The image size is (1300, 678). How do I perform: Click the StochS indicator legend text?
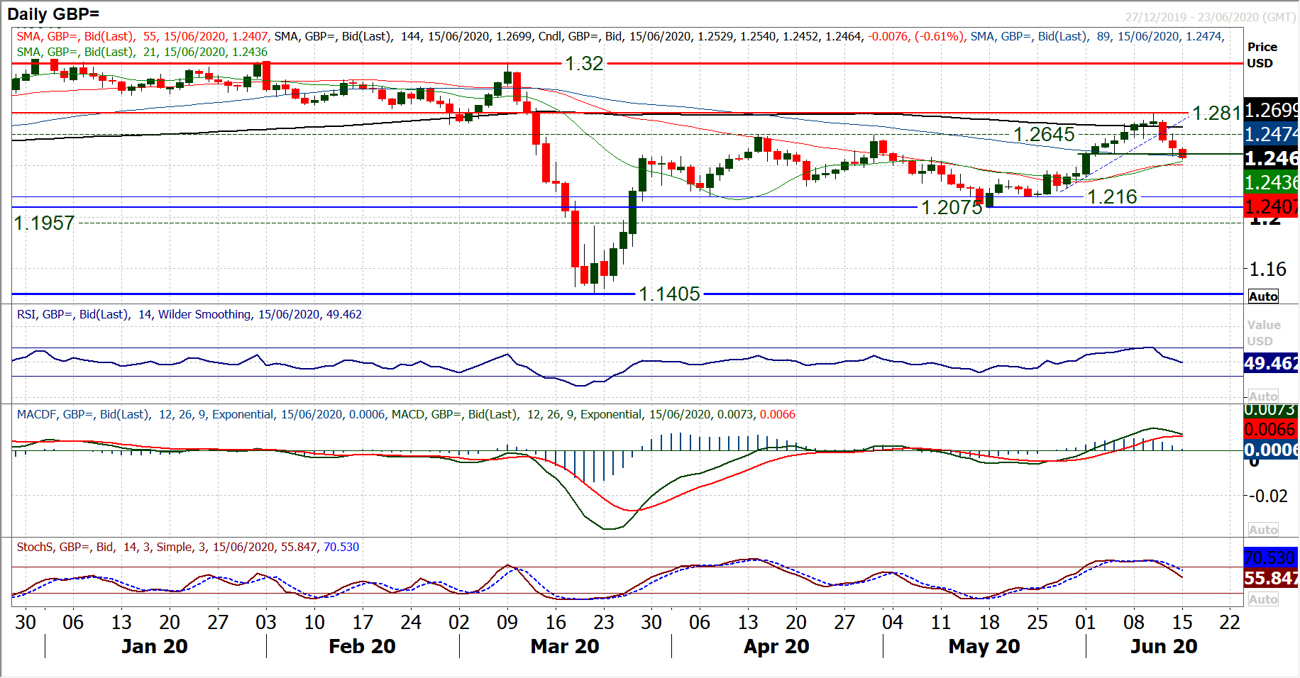click(187, 547)
